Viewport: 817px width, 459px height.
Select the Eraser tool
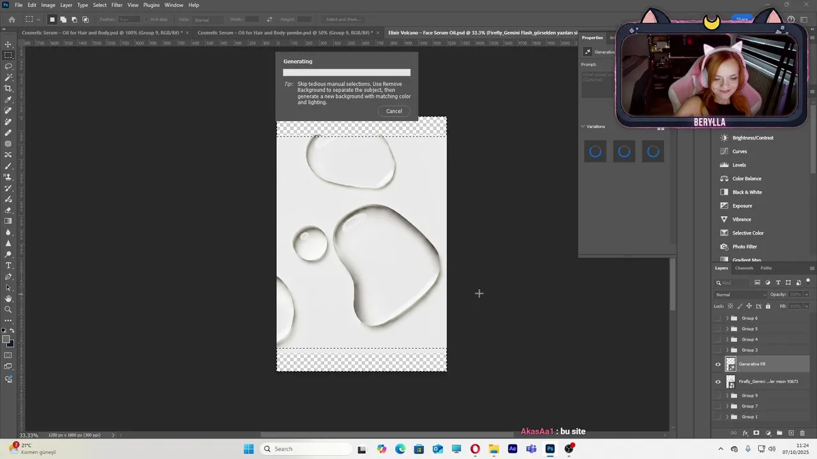point(8,210)
